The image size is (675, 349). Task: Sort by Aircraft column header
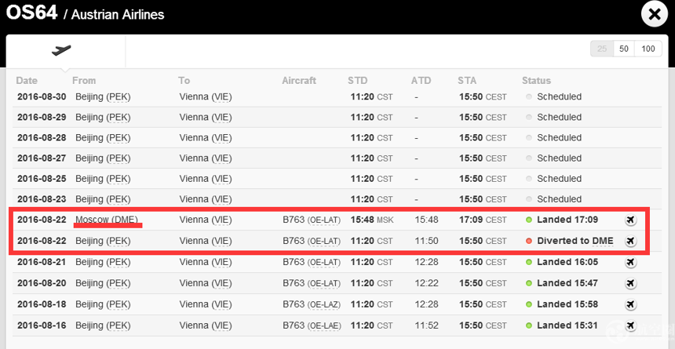coord(299,81)
